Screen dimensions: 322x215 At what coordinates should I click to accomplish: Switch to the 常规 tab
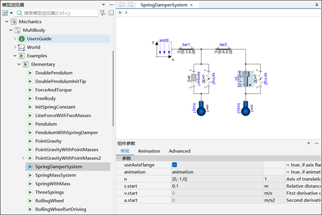tap(125, 151)
